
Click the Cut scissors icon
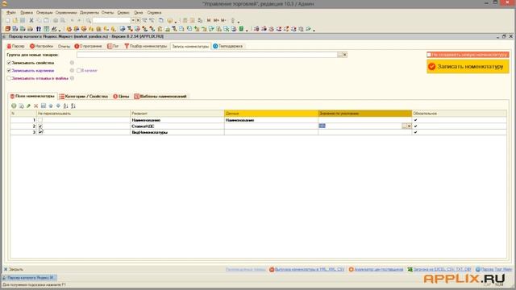click(31, 20)
